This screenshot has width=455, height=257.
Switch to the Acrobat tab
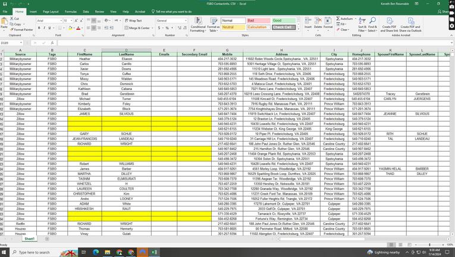point(140,12)
